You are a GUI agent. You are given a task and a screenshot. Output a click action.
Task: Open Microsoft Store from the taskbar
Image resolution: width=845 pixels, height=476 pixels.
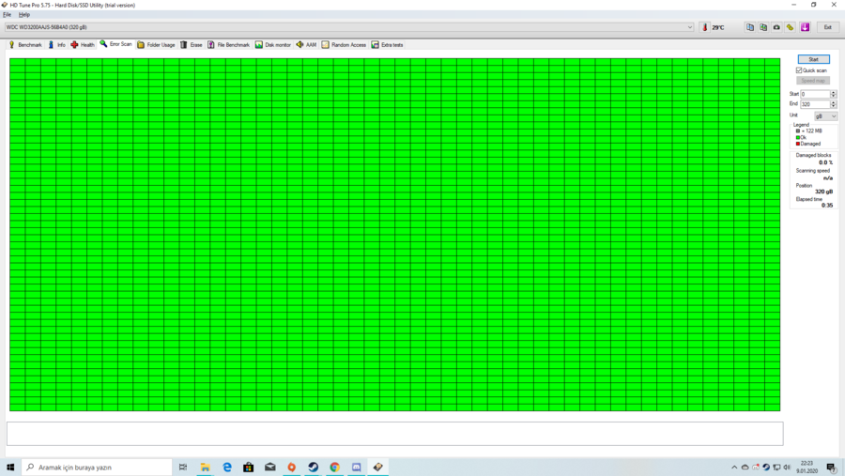[249, 468]
